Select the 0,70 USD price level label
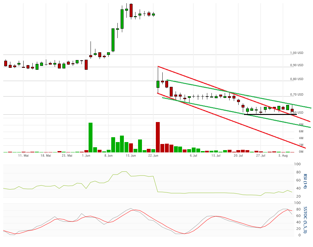This screenshot has height=247, width=313. click(297, 95)
